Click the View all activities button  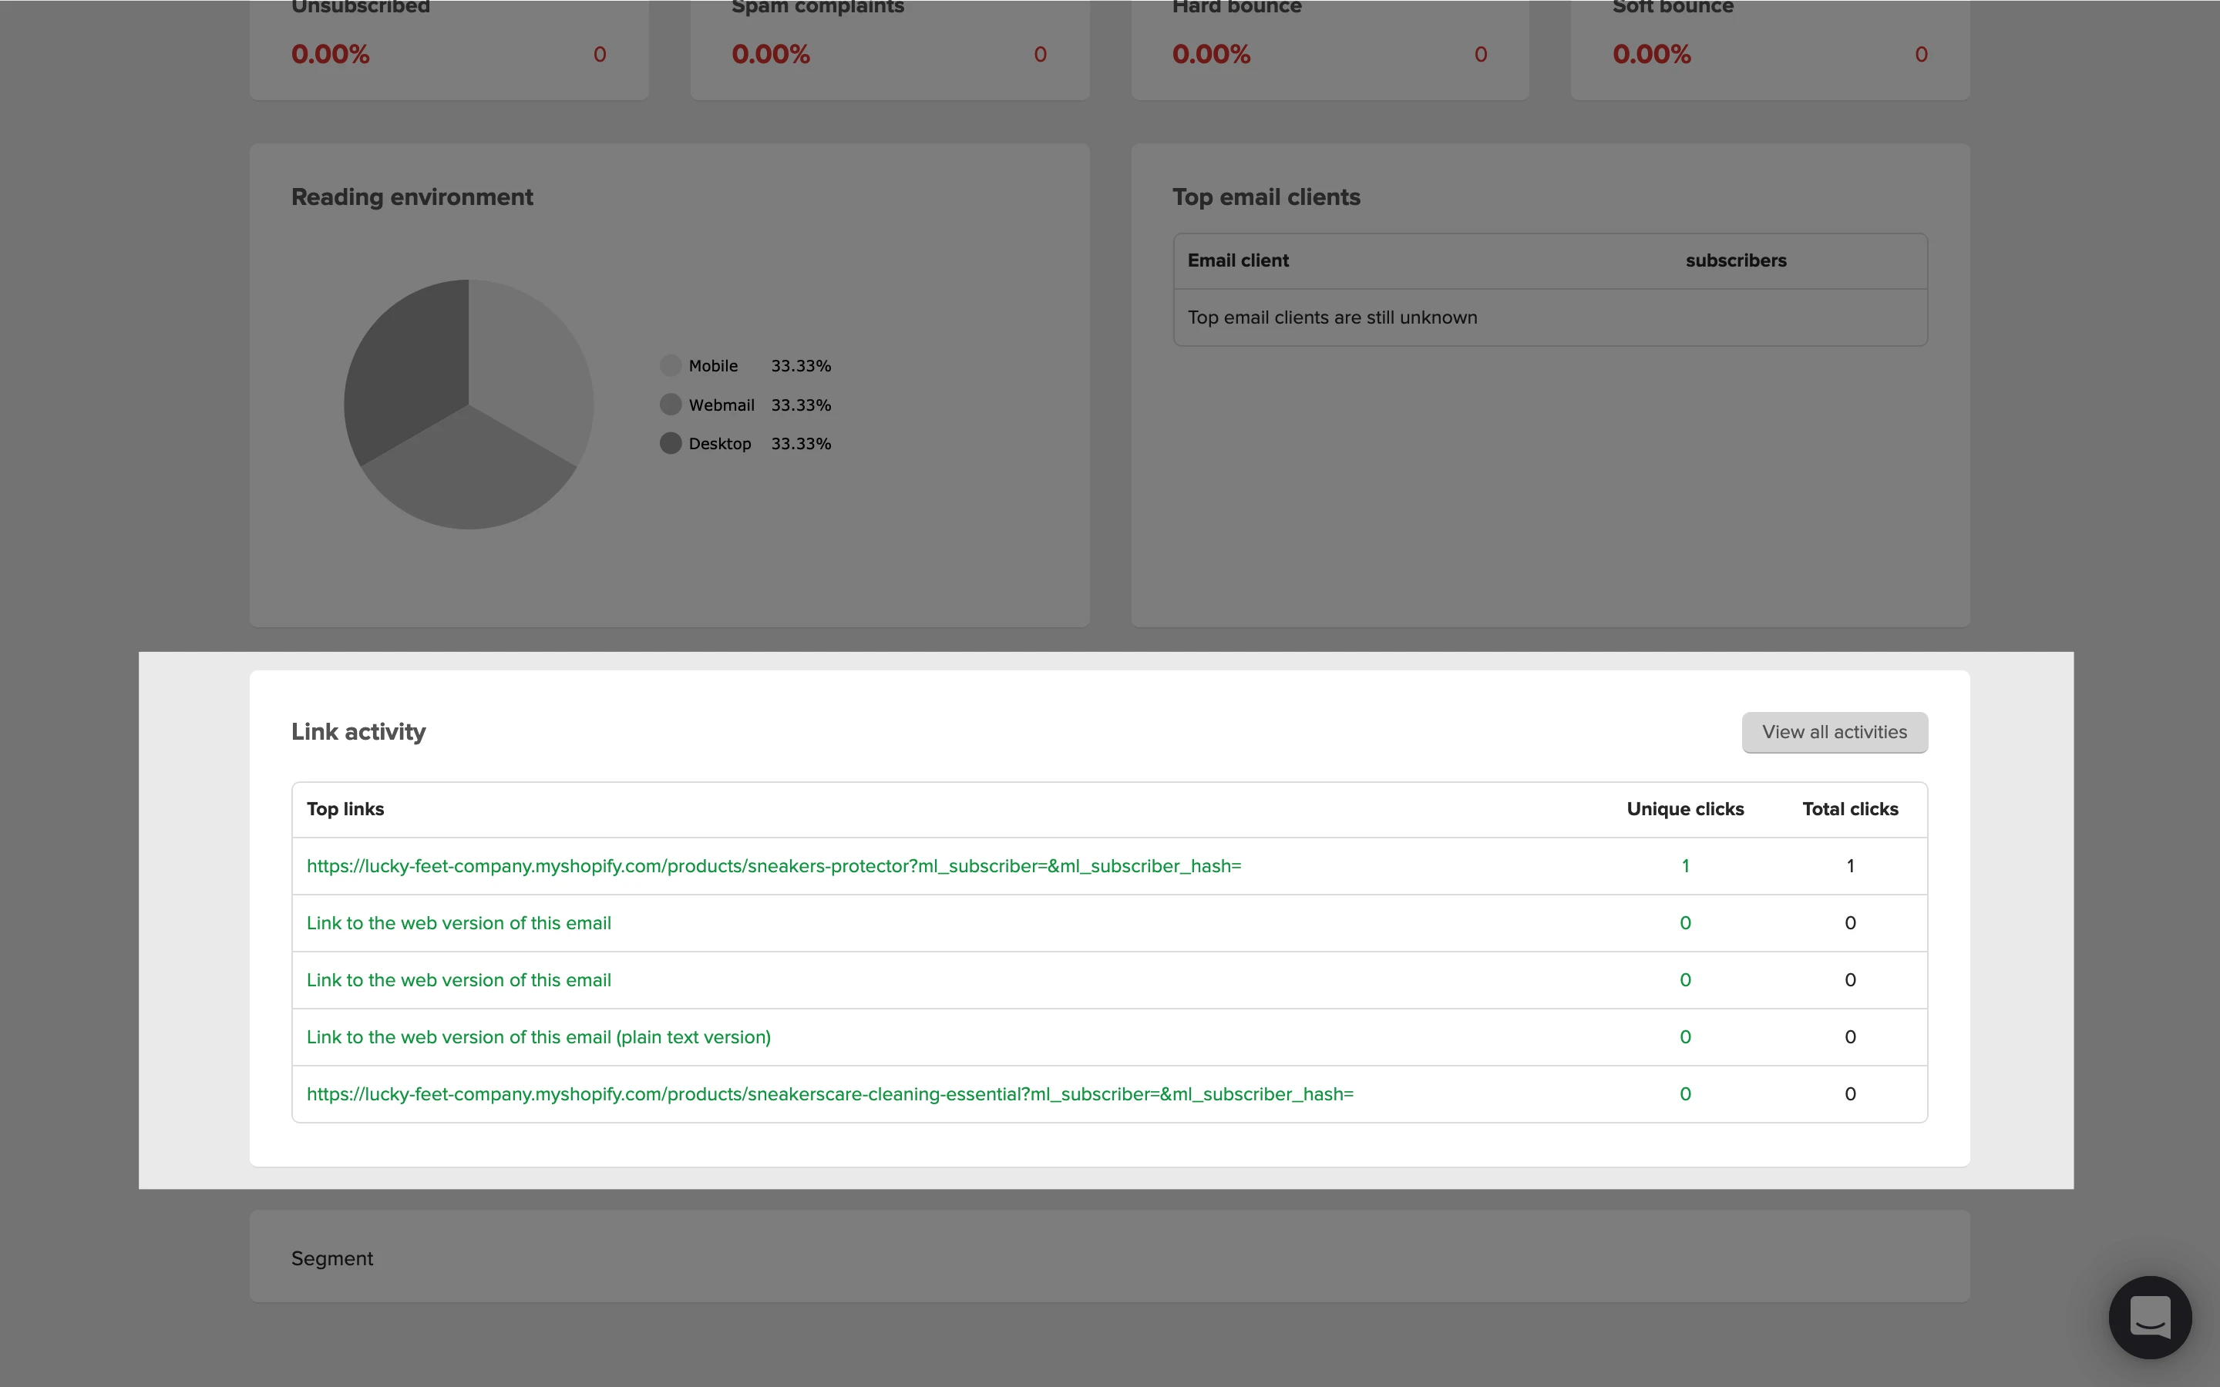click(x=1834, y=732)
